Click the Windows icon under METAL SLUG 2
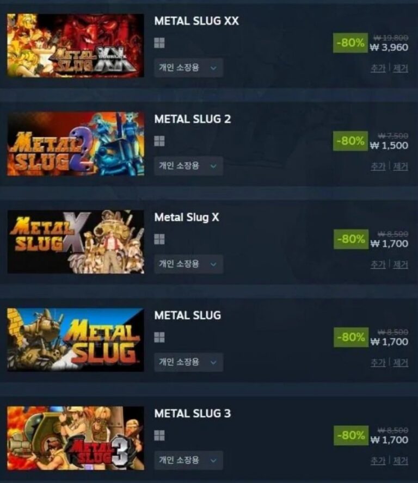The height and width of the screenshot is (483, 418). click(159, 141)
